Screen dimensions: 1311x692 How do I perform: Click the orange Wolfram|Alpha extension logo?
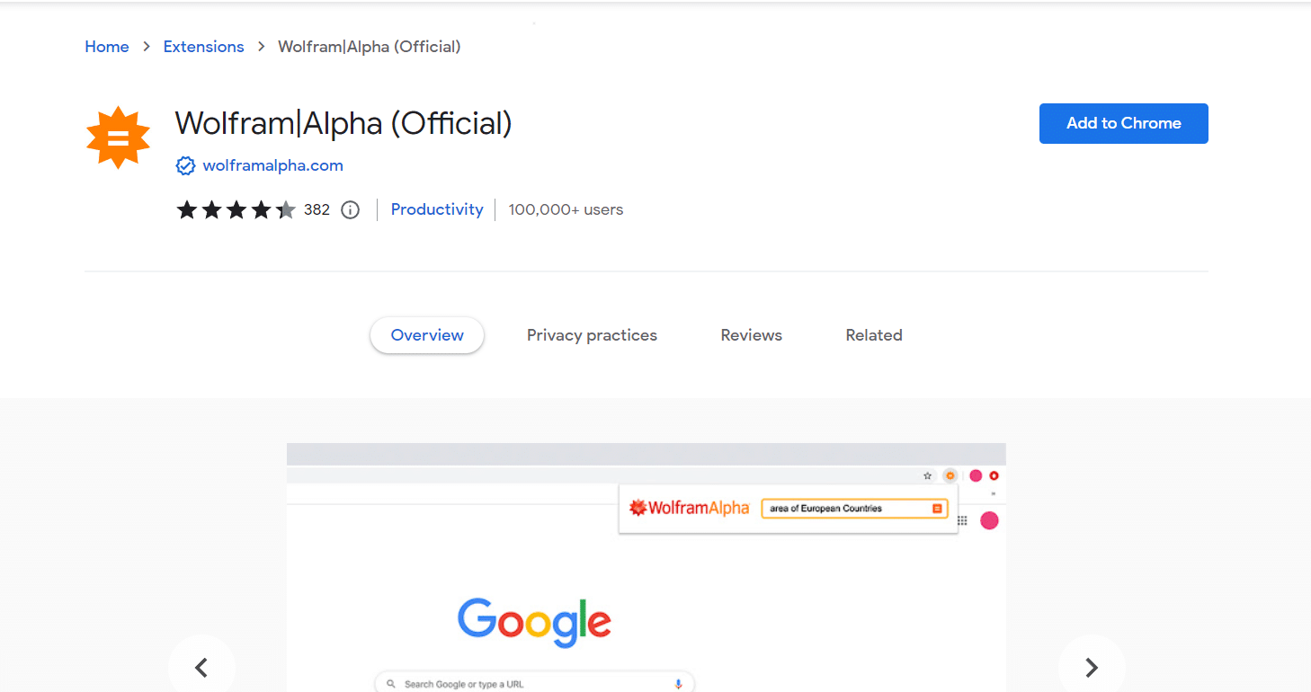pos(117,138)
